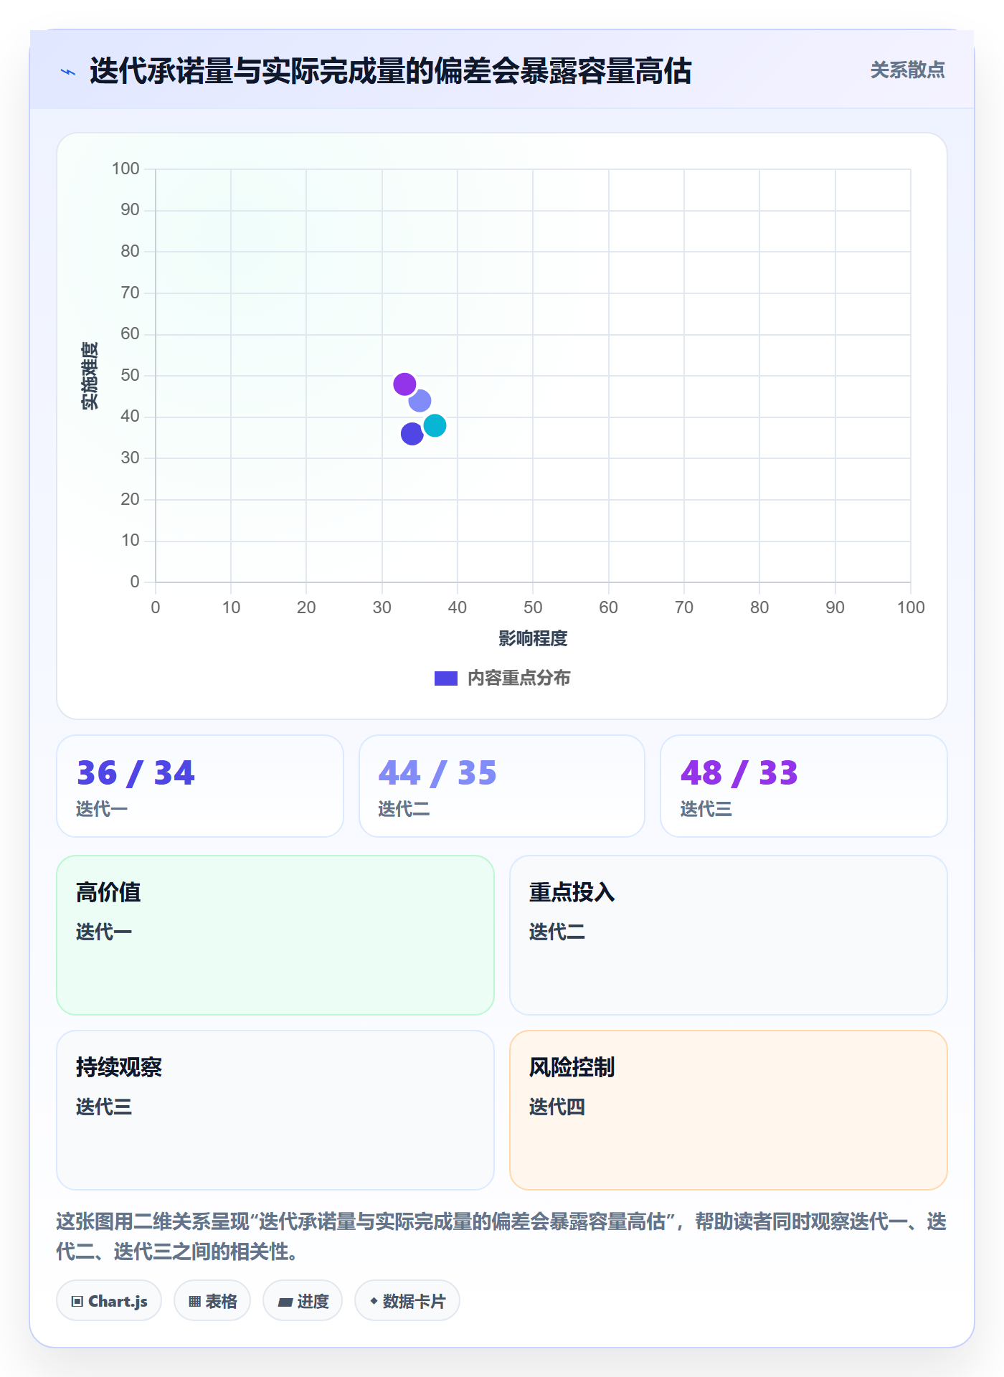1004x1377 pixels.
Task: Click the 实施难度 y-axis title
Action: point(90,376)
